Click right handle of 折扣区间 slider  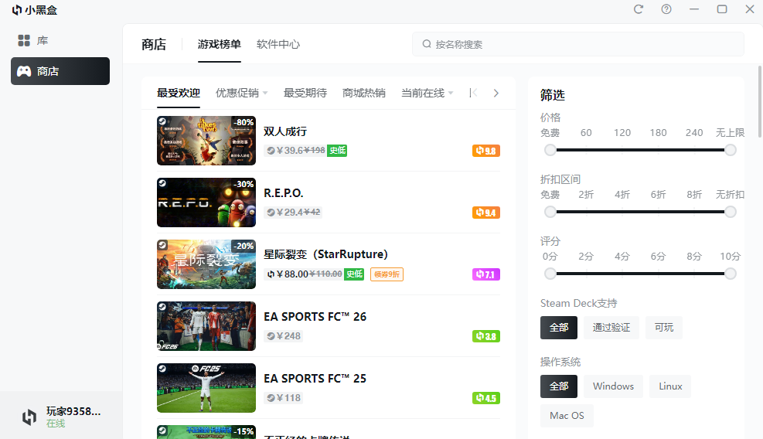coord(730,212)
